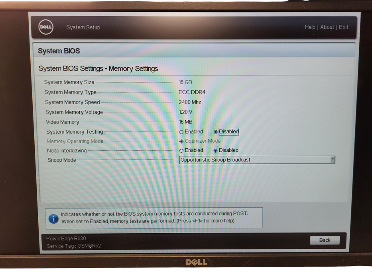Click the memory tests help description text
The height and width of the screenshot is (279, 372).
click(154, 217)
